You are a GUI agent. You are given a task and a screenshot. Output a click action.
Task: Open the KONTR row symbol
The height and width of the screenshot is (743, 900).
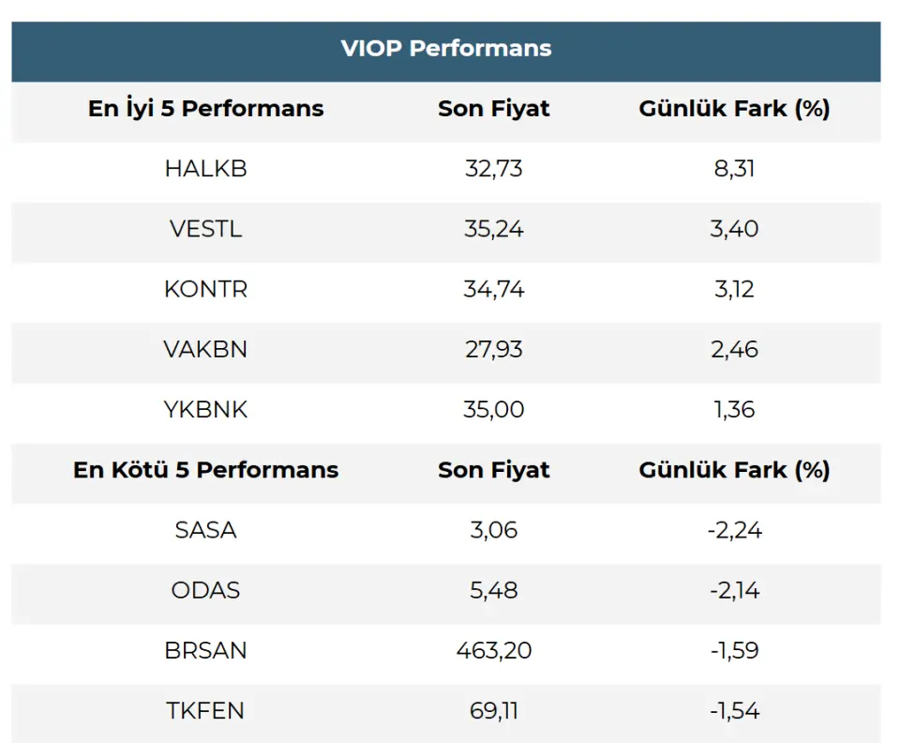click(x=205, y=289)
